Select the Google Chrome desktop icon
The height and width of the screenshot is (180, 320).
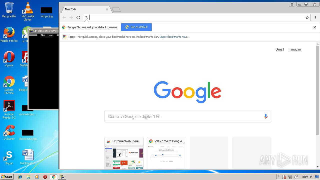pyautogui.click(x=9, y=85)
